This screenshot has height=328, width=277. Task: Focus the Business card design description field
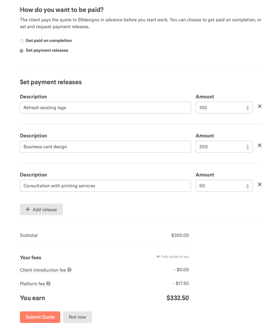click(105, 147)
